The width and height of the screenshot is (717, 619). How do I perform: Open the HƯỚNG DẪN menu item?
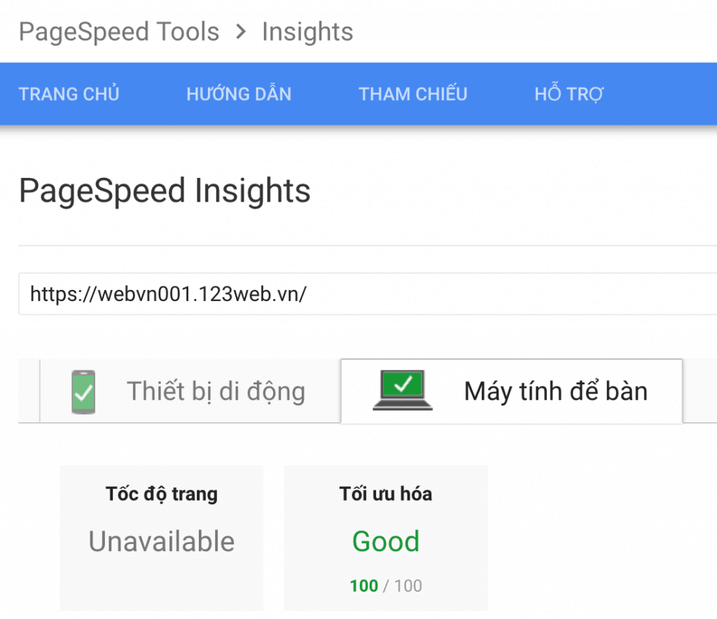pyautogui.click(x=239, y=94)
